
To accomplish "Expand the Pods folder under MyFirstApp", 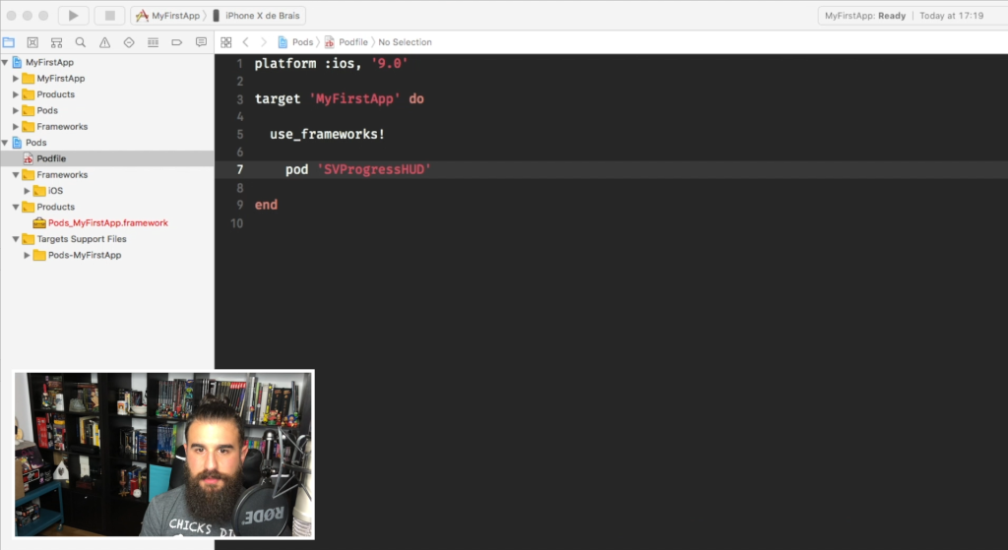I will [x=16, y=110].
